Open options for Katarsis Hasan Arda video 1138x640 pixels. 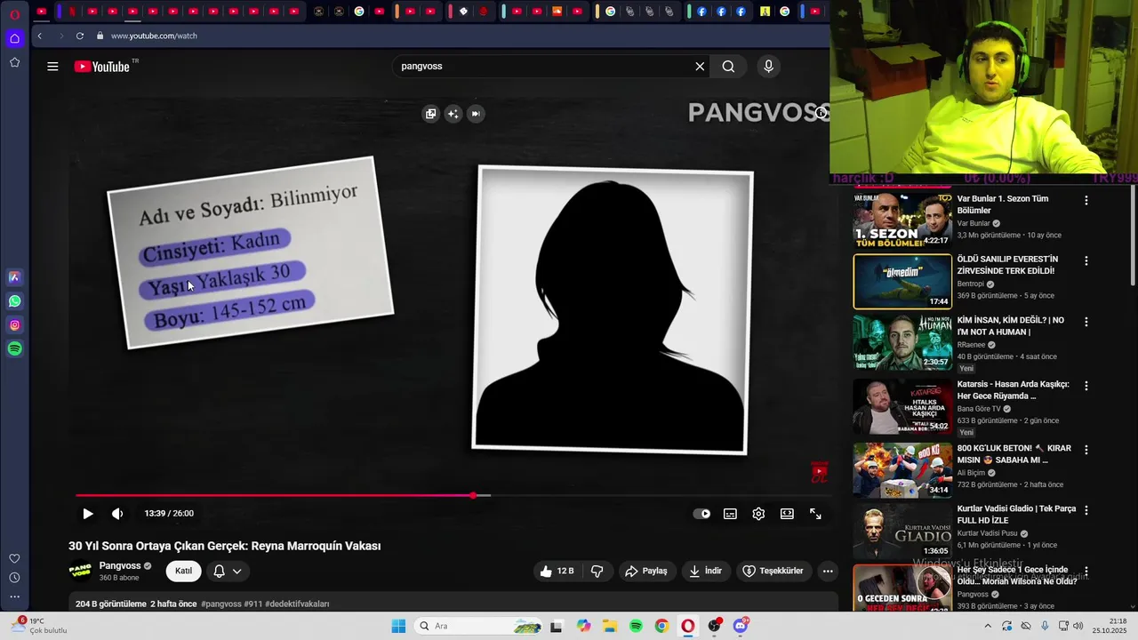click(1086, 386)
